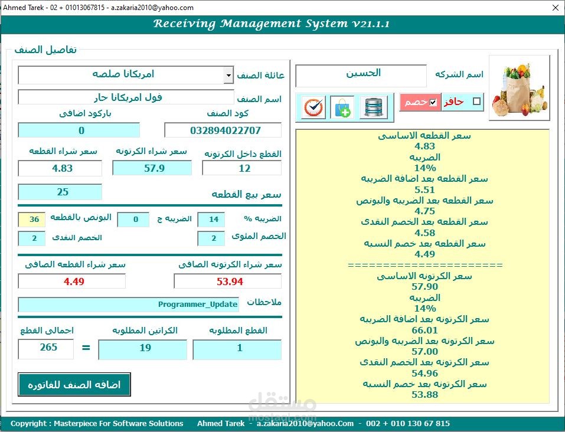Viewport: 565px width, 432px height.
Task: Click the net carton price 53.94 field
Action: point(228,282)
